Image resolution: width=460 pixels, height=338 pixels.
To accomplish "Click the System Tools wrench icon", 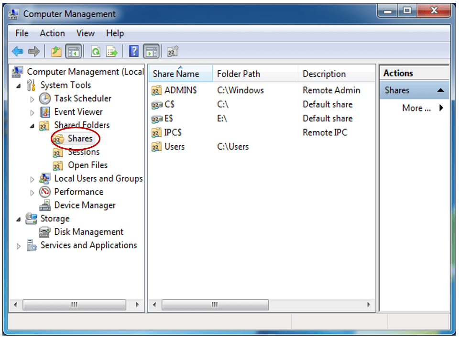I will (x=31, y=85).
